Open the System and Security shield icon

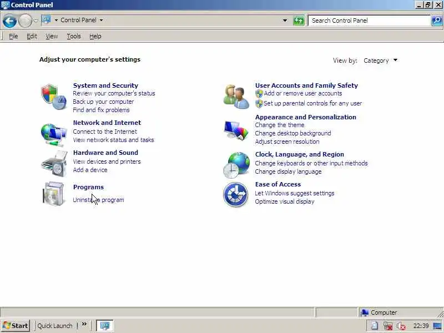coord(54,97)
